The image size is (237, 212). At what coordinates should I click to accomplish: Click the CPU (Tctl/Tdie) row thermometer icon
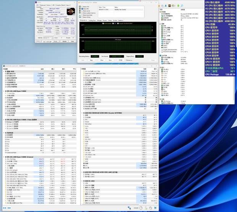coord(6,159)
